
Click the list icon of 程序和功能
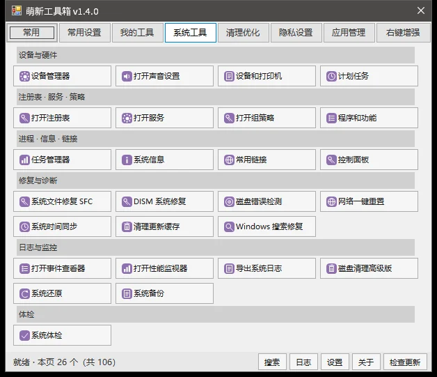click(331, 118)
